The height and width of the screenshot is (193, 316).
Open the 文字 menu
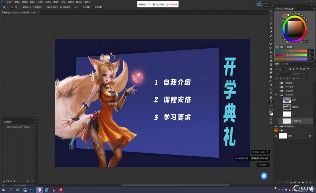pos(40,2)
